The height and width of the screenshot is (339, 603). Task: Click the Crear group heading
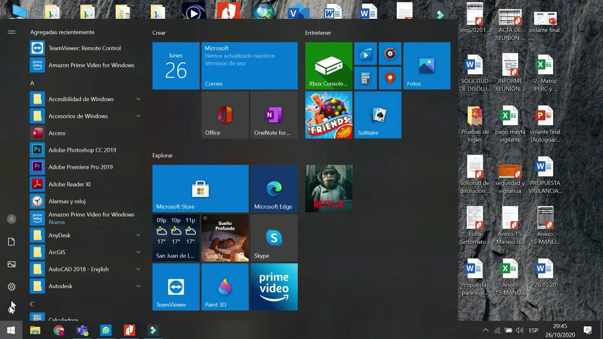click(x=159, y=32)
